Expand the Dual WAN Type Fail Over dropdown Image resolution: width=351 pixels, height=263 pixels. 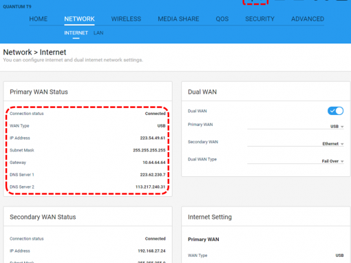(x=295, y=161)
